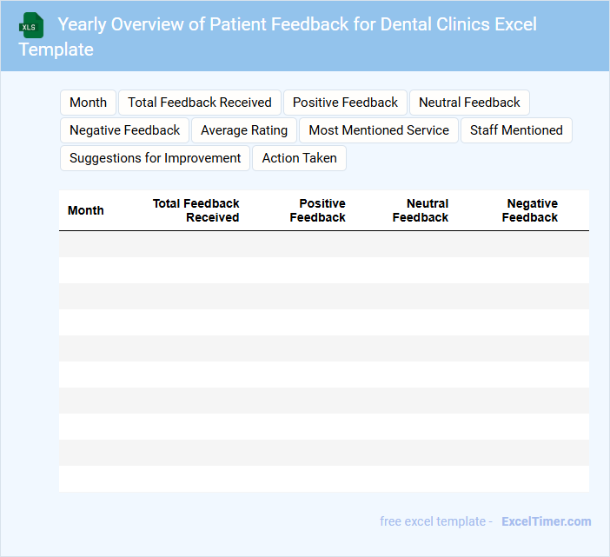This screenshot has height=557, width=610.
Task: Select the Total Feedback Received tag
Action: (200, 103)
